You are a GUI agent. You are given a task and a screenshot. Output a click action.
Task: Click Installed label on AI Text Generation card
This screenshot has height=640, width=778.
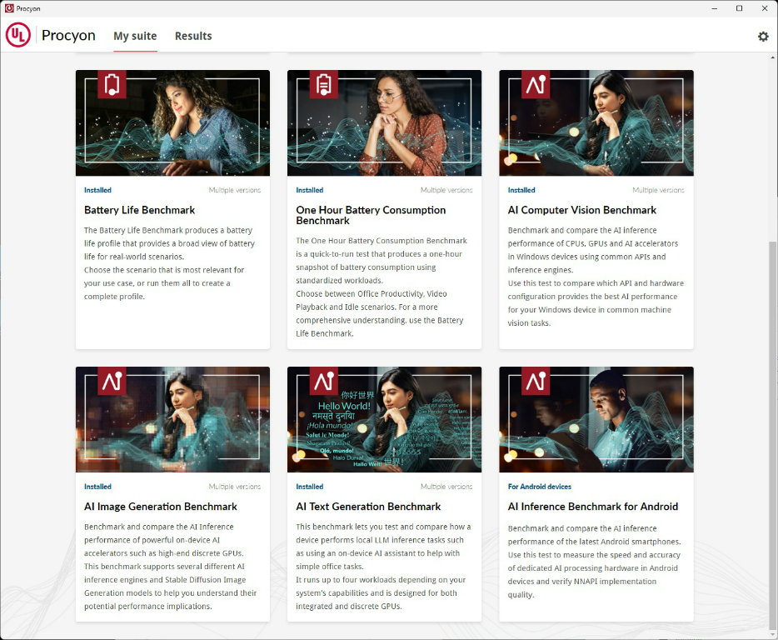pos(310,487)
